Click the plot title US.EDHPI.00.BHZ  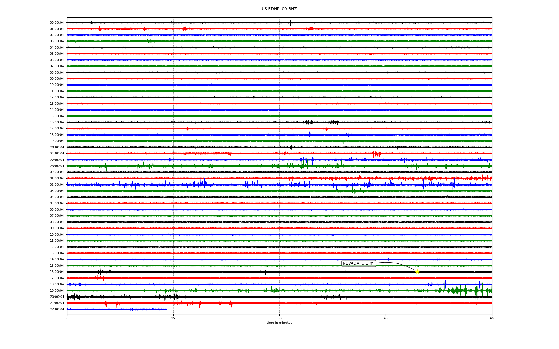[x=279, y=9]
